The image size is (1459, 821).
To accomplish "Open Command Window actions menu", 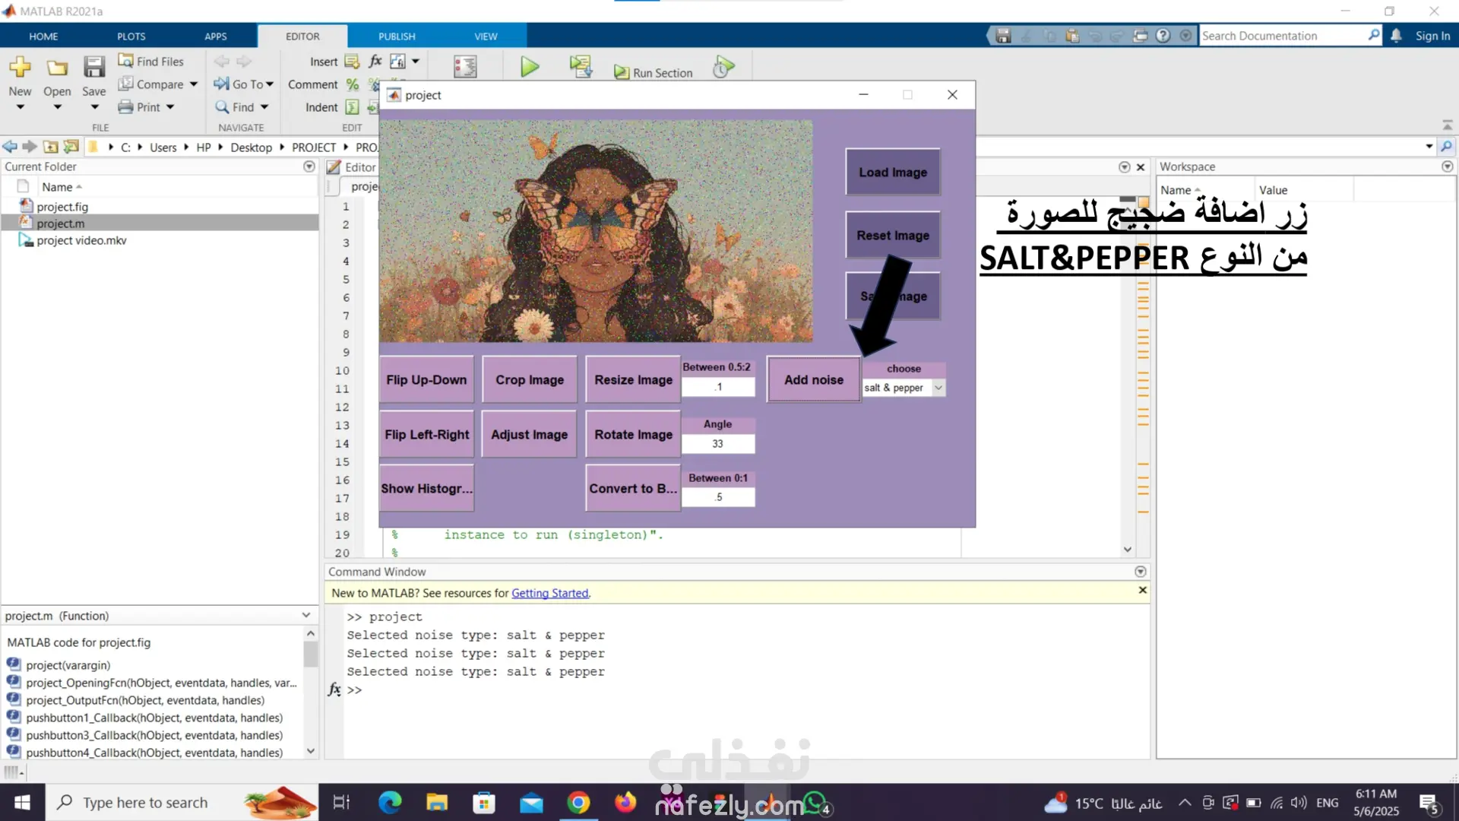I will 1140,572.
